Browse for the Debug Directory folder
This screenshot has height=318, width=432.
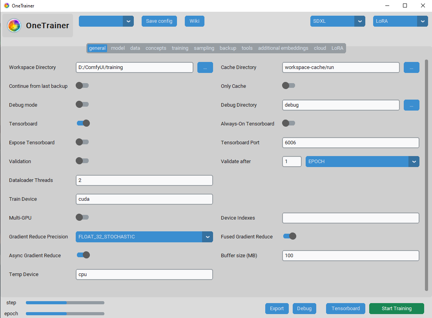click(411, 105)
